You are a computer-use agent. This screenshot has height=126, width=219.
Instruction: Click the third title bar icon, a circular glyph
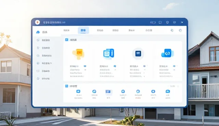click(167, 22)
